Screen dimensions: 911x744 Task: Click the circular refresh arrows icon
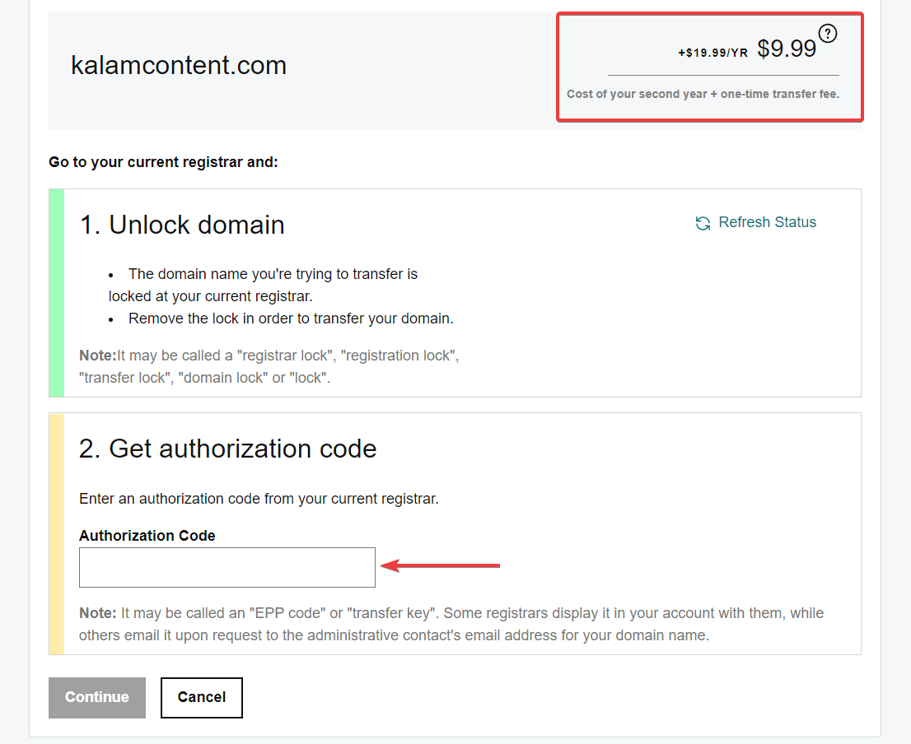[702, 223]
